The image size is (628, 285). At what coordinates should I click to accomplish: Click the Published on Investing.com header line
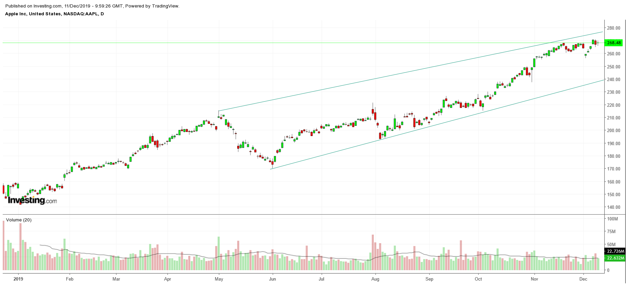[x=92, y=6]
